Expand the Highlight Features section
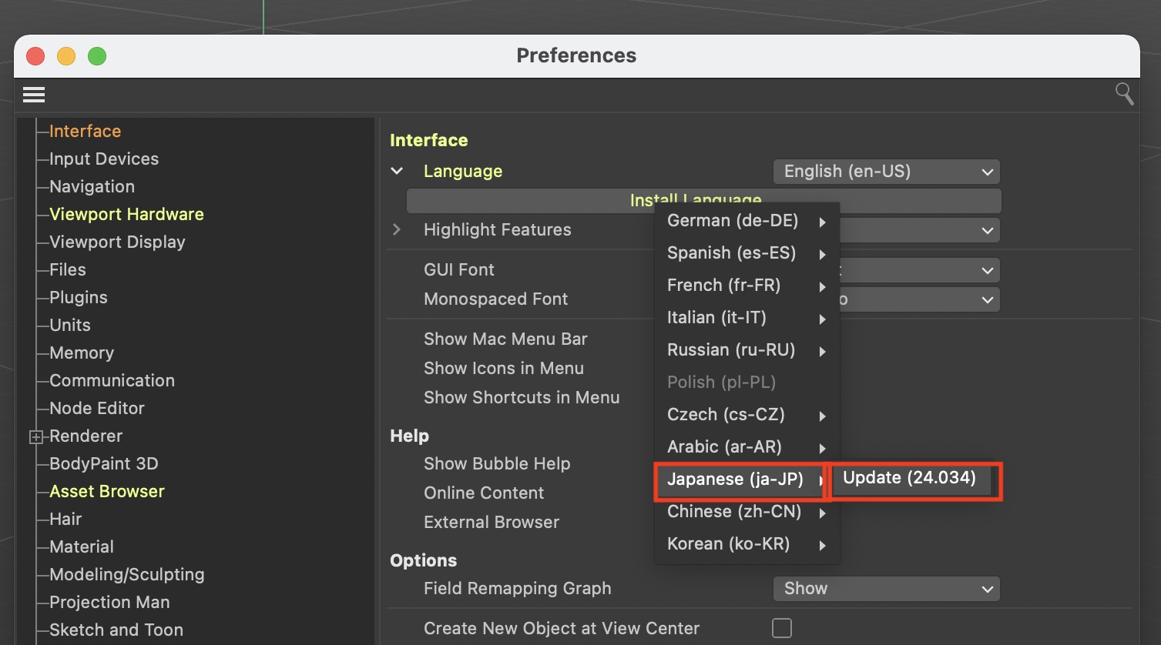The width and height of the screenshot is (1161, 645). pos(397,229)
